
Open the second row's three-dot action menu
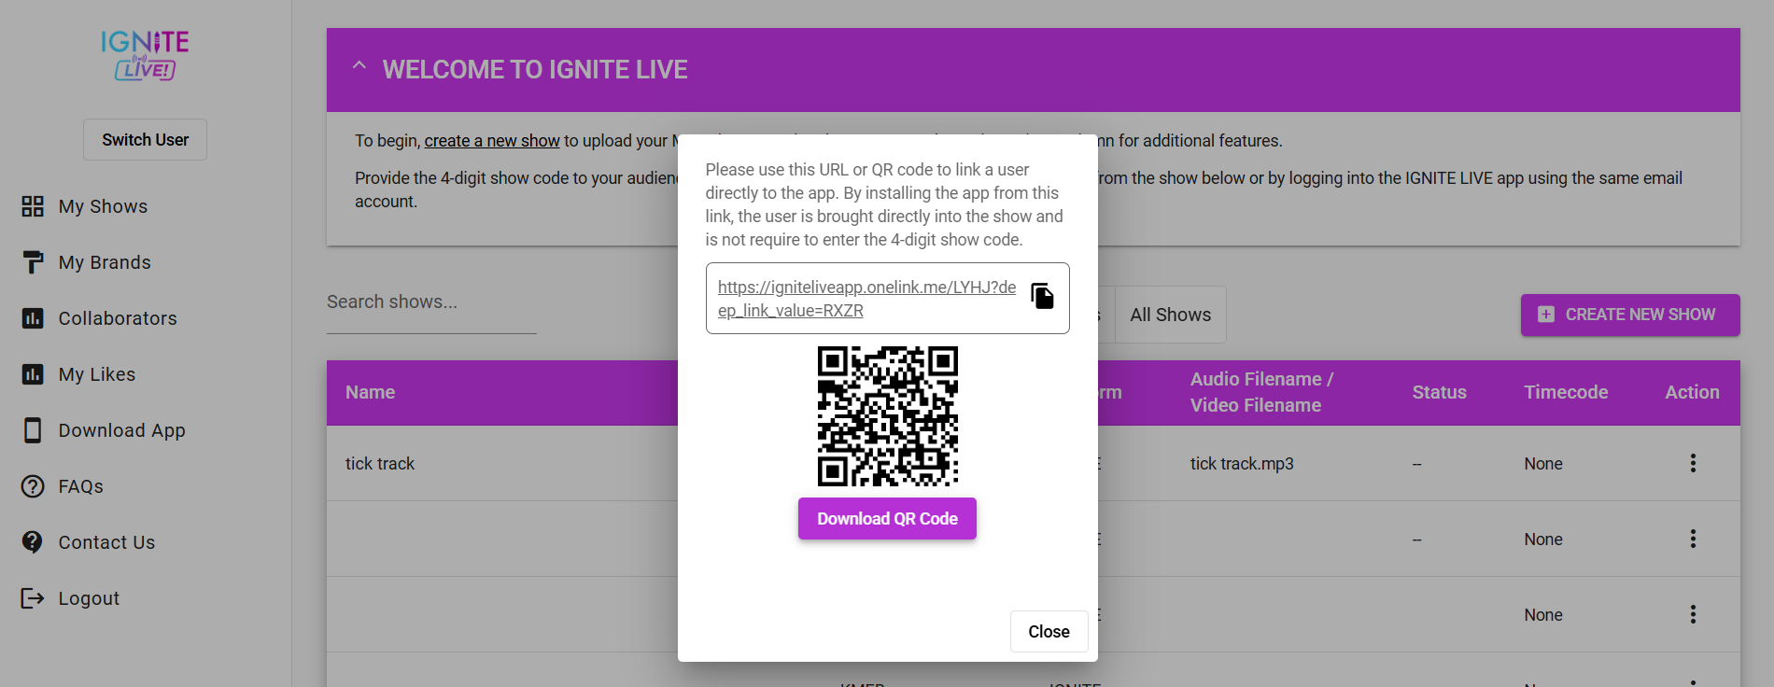coord(1692,540)
